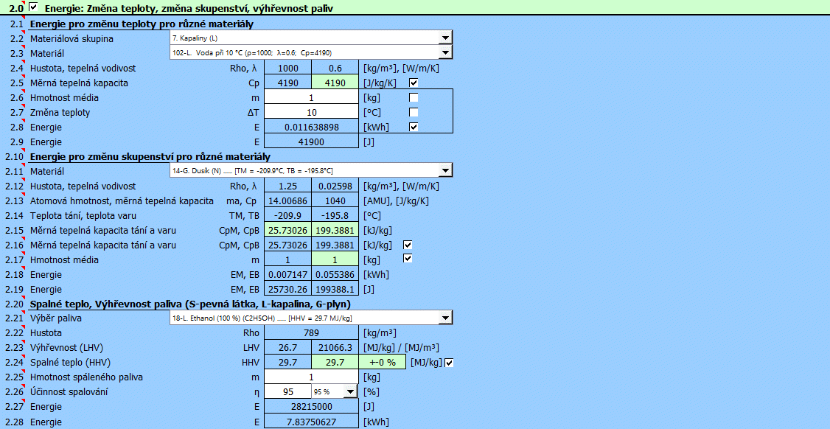Toggle the Spalné teplo (HHV) MJ/kg checkbox
Viewport: 830px width, 429px height.
click(449, 363)
